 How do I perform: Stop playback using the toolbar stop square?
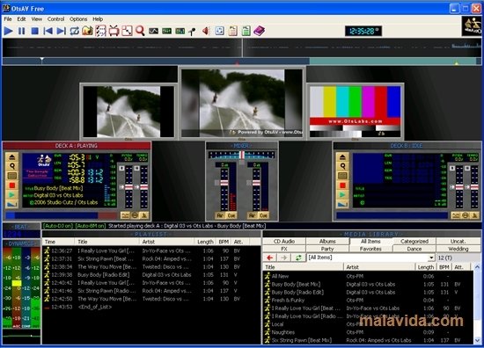coord(35,31)
